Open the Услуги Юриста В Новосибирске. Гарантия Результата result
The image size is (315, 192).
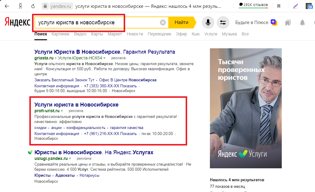point(105,52)
